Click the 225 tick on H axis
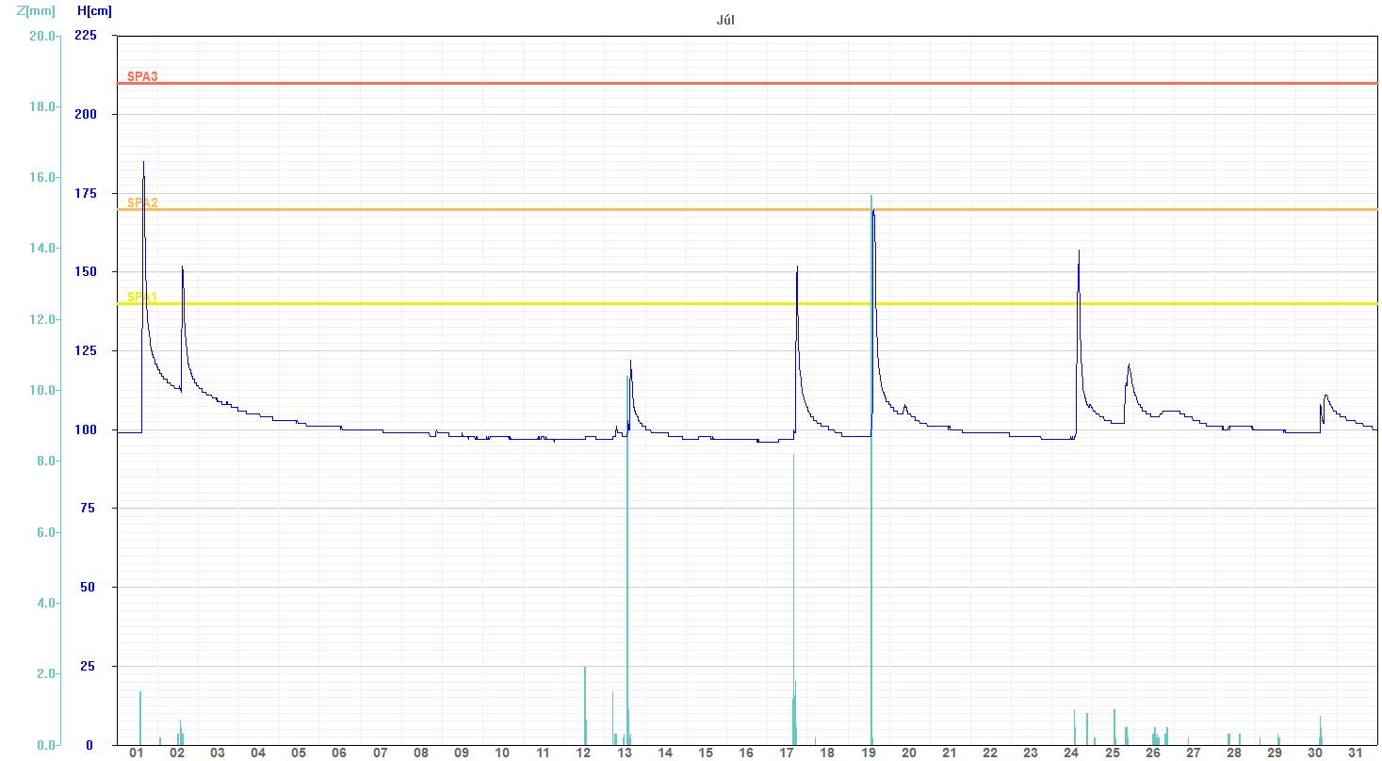This screenshot has width=1382, height=761. [x=85, y=36]
